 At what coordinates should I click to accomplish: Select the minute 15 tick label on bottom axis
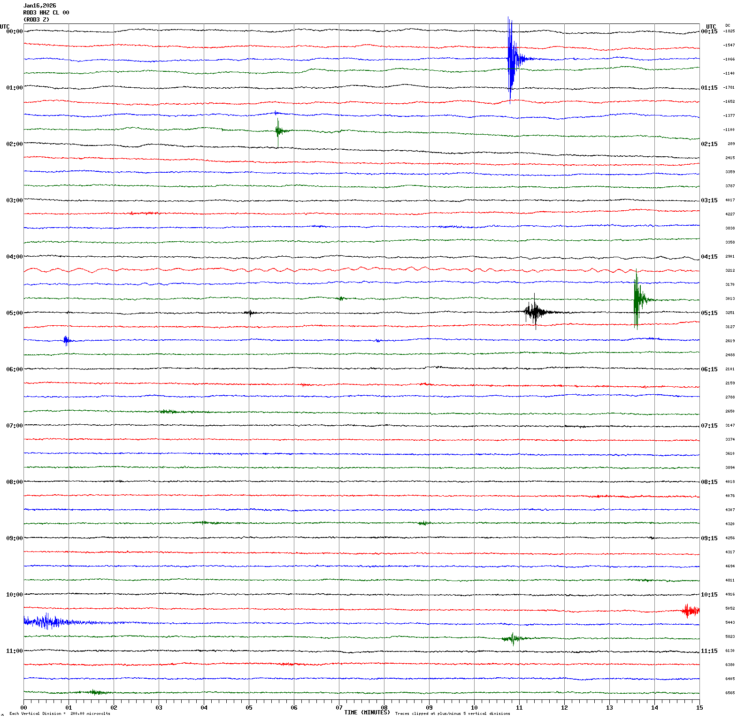click(x=699, y=707)
